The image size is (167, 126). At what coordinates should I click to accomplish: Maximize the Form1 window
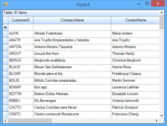point(147,4)
